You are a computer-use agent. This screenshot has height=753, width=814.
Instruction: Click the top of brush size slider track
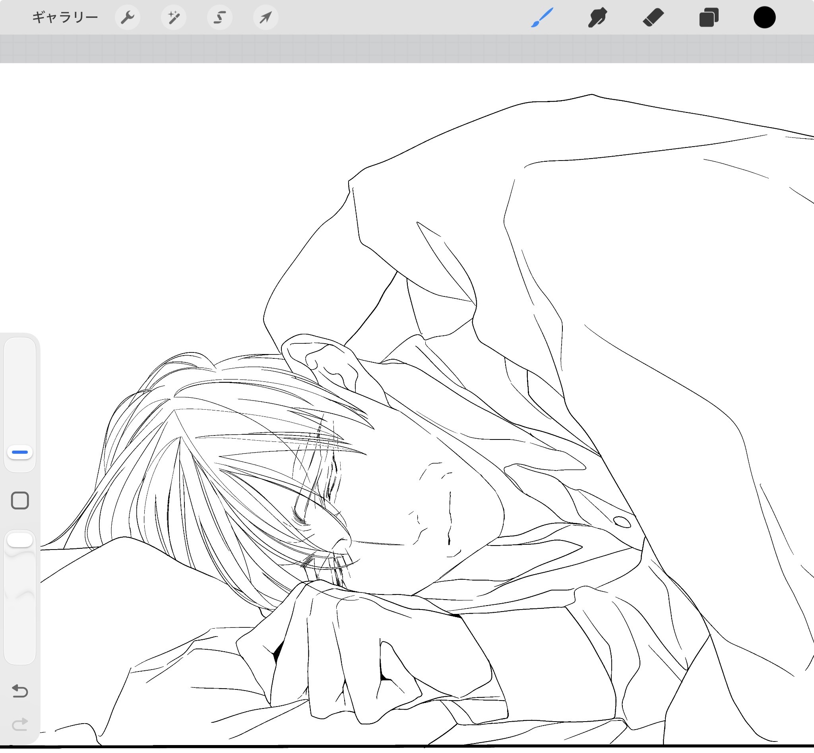[20, 346]
